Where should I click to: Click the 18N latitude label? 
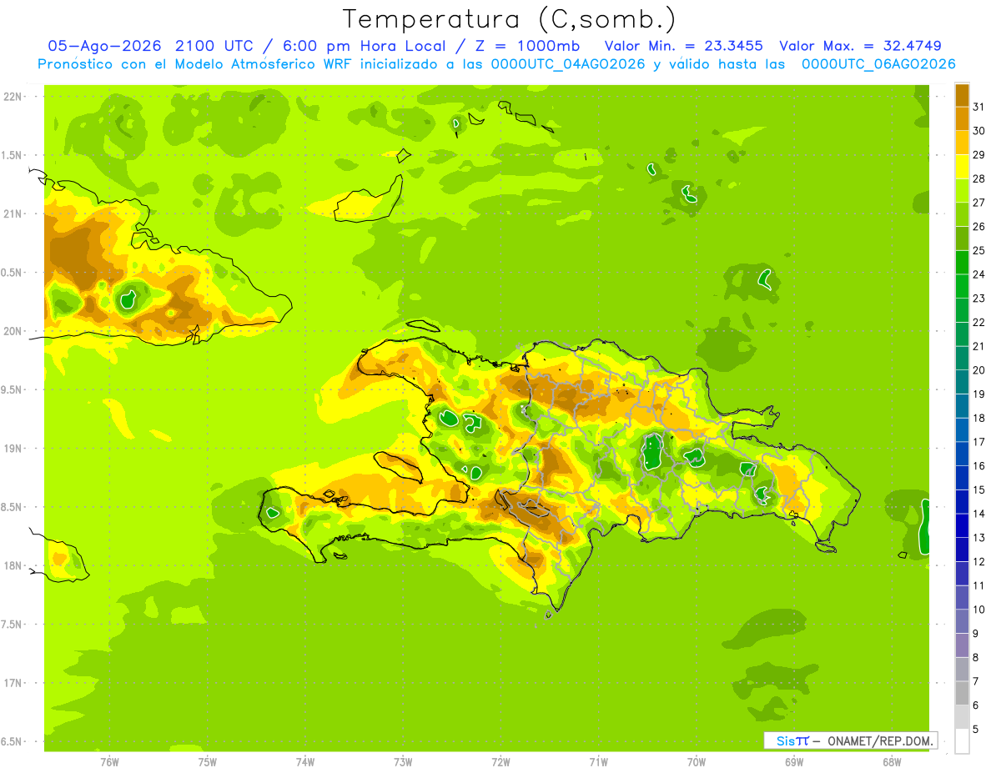click(13, 565)
